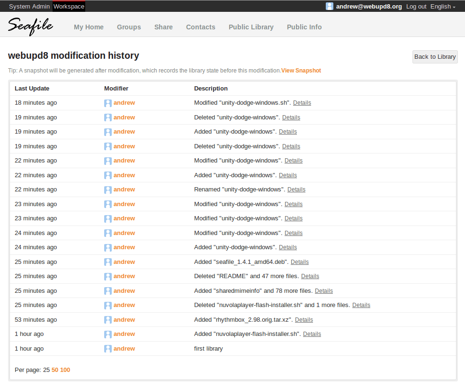Click the View Snapshot link
The height and width of the screenshot is (389, 465).
(301, 71)
